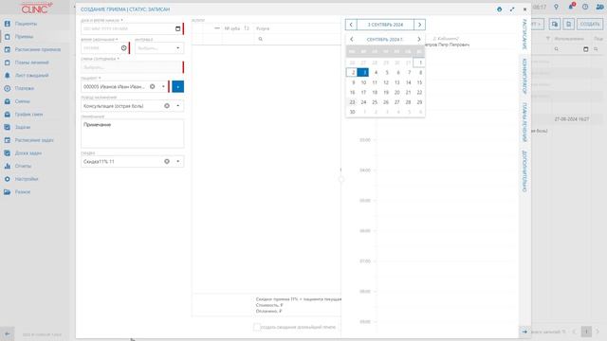
Task: Clear the Консультация (острая боль) field value
Action: point(167,106)
